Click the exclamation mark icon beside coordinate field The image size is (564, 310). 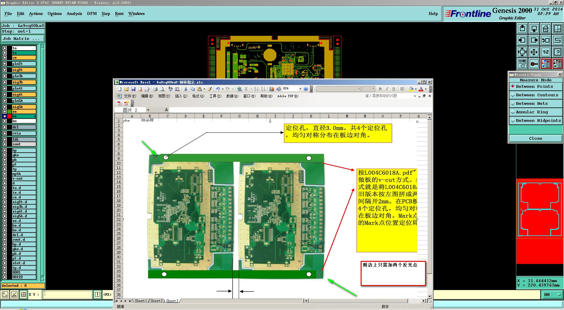pos(98,294)
